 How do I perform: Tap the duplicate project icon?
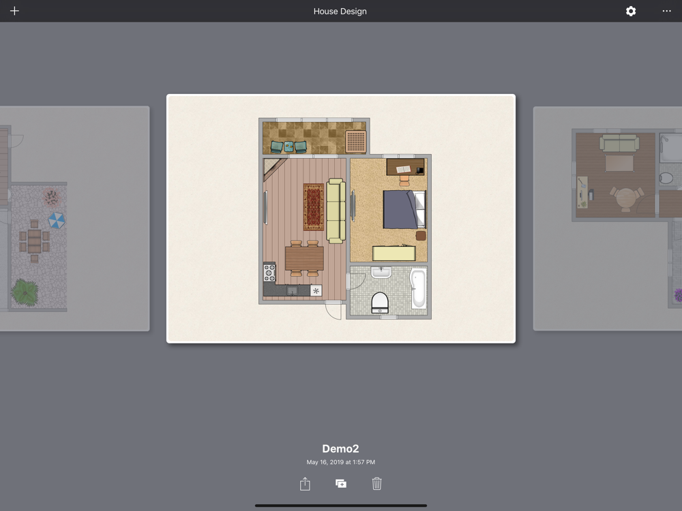[341, 484]
